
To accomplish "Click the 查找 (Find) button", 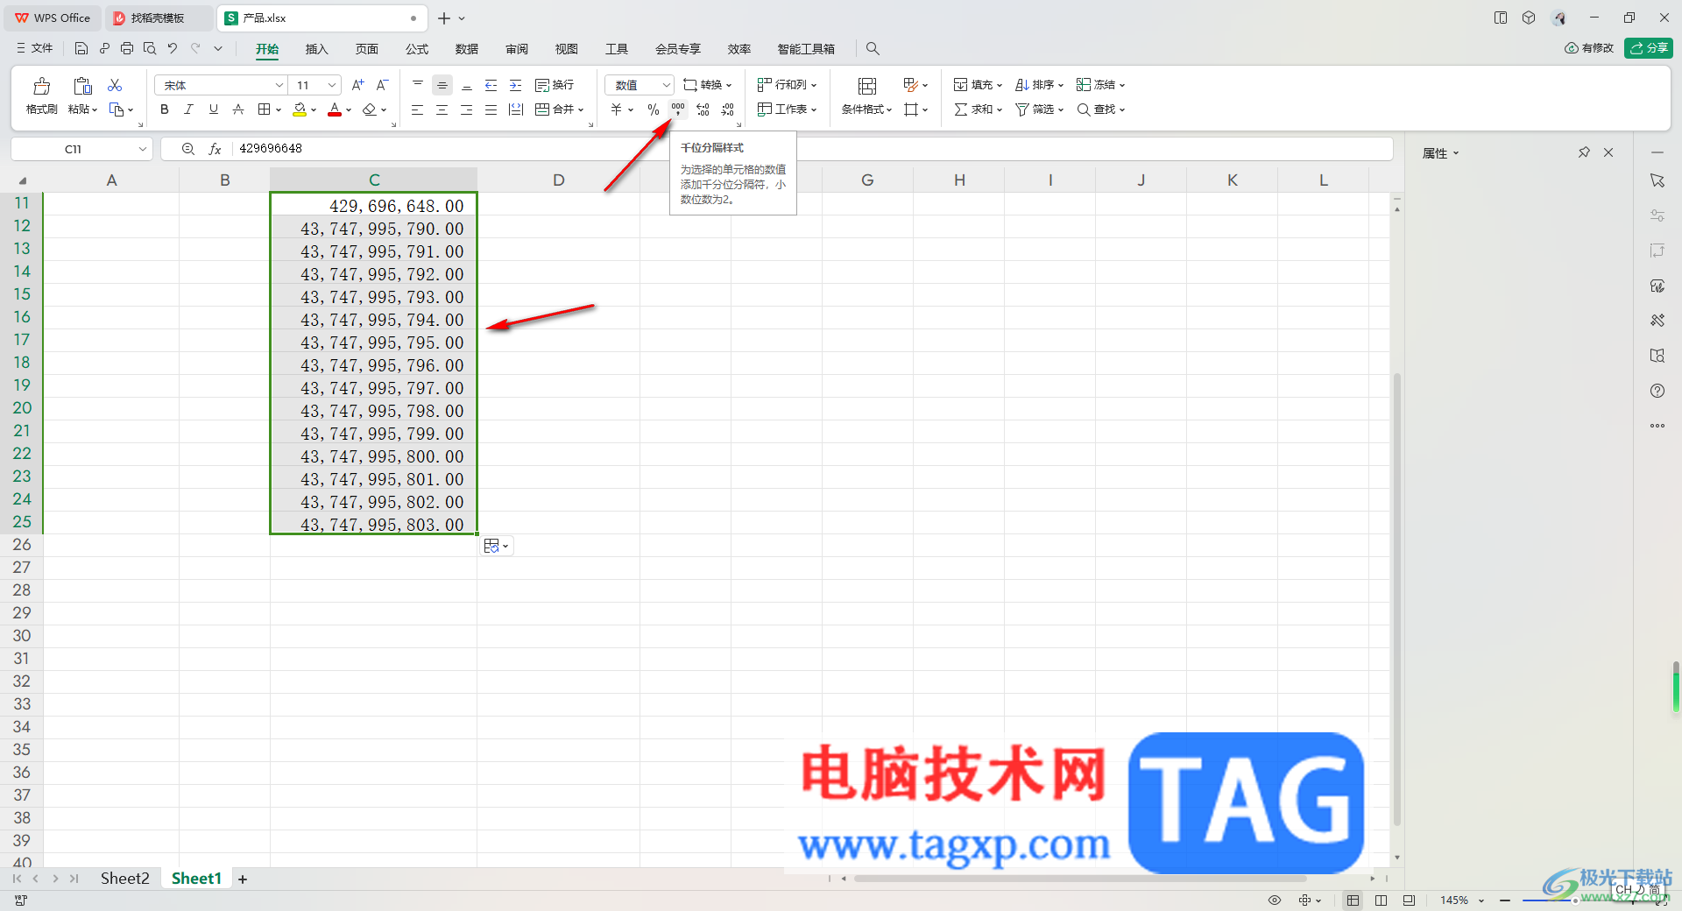I will 1100,109.
